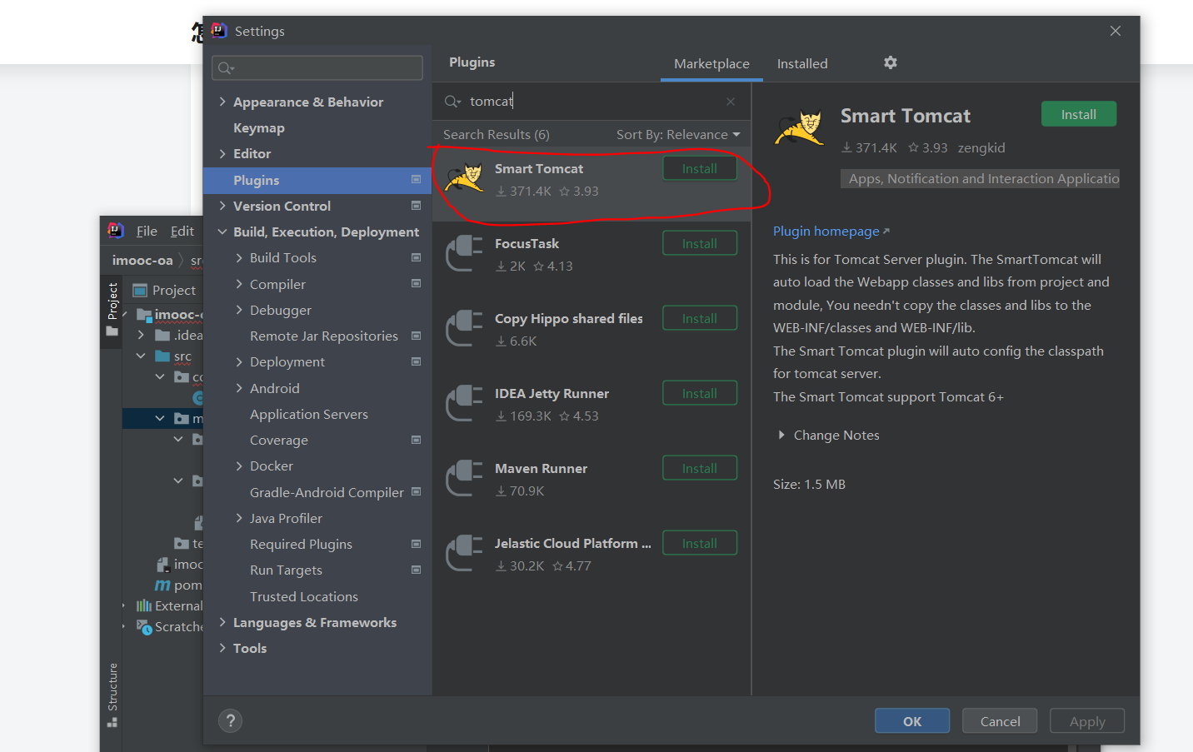Image resolution: width=1193 pixels, height=752 pixels.
Task: Click project-level marker beside Gradle-Android Compiler
Action: pos(417,492)
